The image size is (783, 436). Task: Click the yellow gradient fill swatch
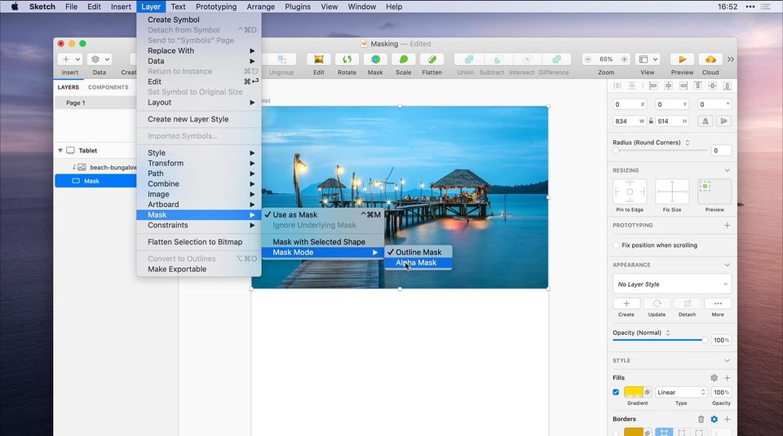click(633, 392)
